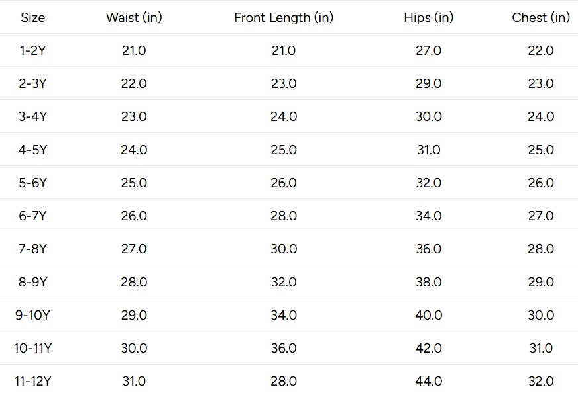Select chest value 30.0 for 9-10Y

pos(541,315)
